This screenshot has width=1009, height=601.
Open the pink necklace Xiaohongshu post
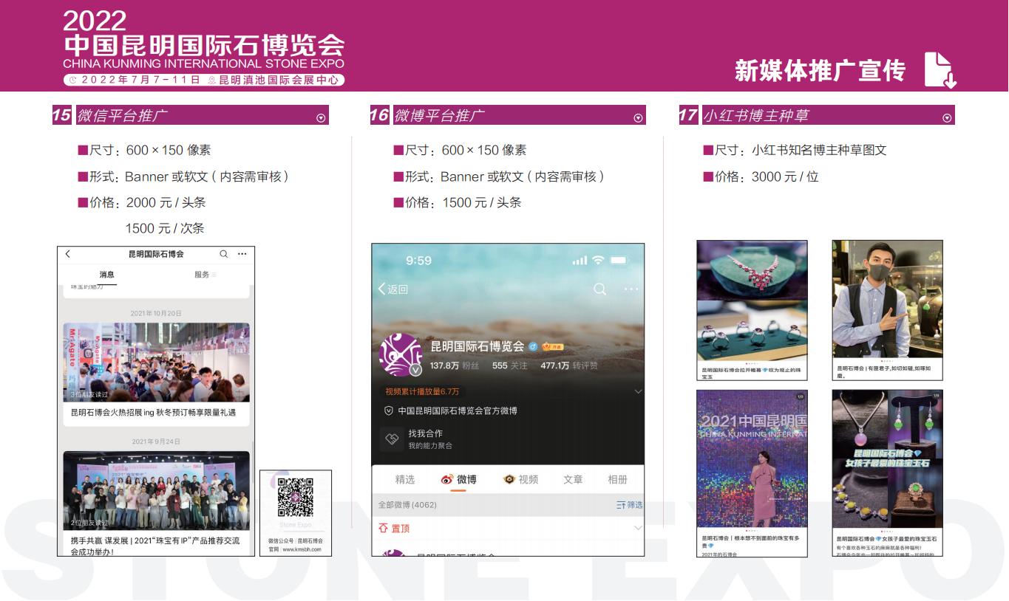[752, 310]
